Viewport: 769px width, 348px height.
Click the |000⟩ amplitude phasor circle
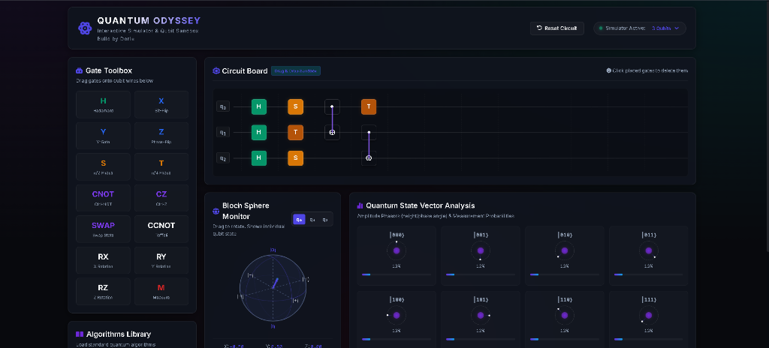[397, 250]
